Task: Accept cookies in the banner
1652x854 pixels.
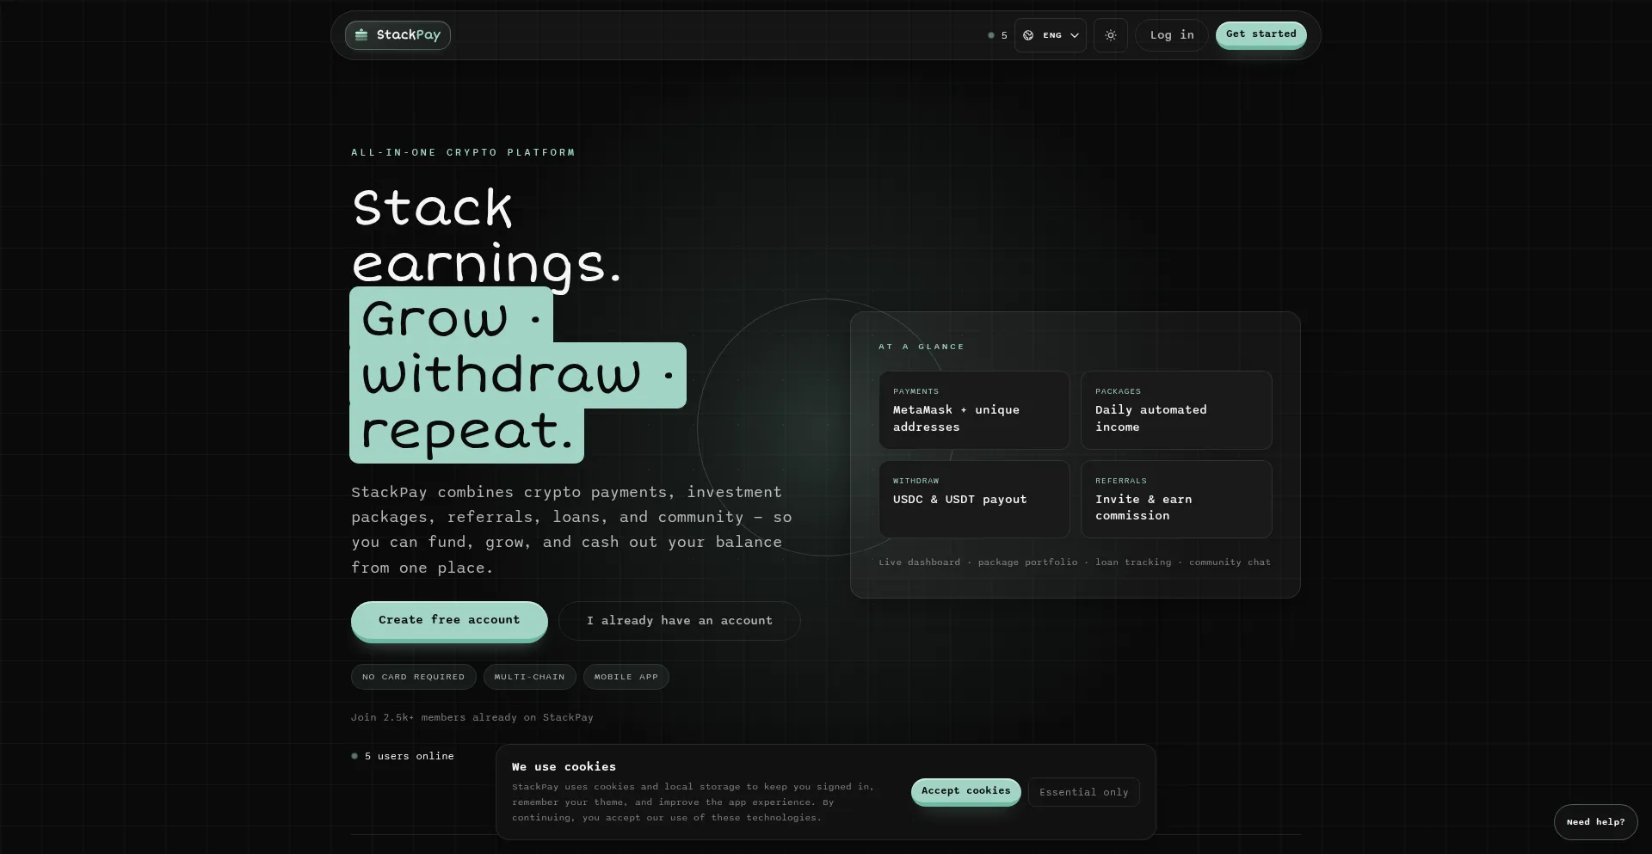Action: tap(966, 791)
